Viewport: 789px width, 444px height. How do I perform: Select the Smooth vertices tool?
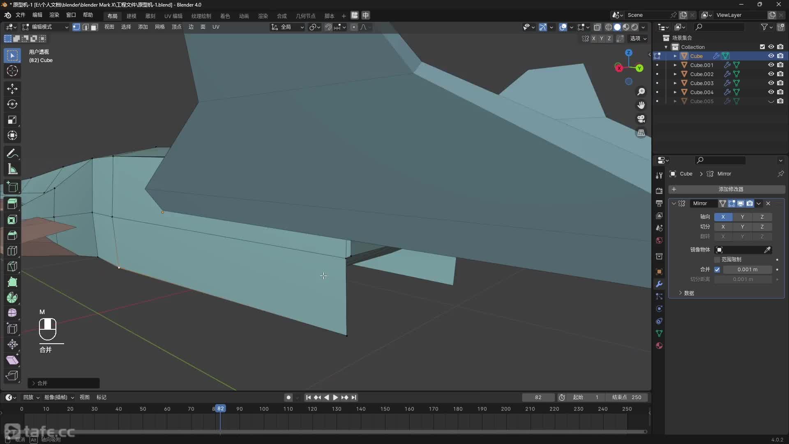[x=12, y=314]
